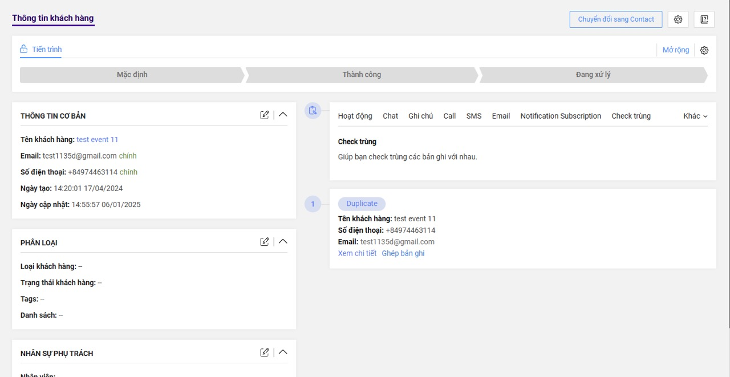Click the lock icon beside Tiến trình
This screenshot has width=730, height=377.
pos(24,49)
